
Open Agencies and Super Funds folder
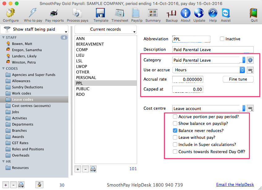(x=34, y=75)
